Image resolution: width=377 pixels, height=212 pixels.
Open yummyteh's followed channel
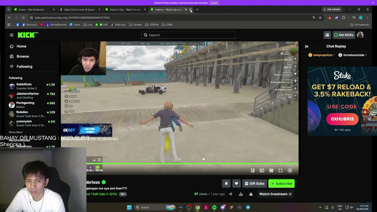(x=32, y=123)
